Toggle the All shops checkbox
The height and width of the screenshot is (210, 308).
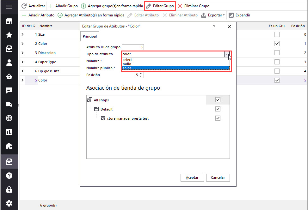click(x=218, y=100)
